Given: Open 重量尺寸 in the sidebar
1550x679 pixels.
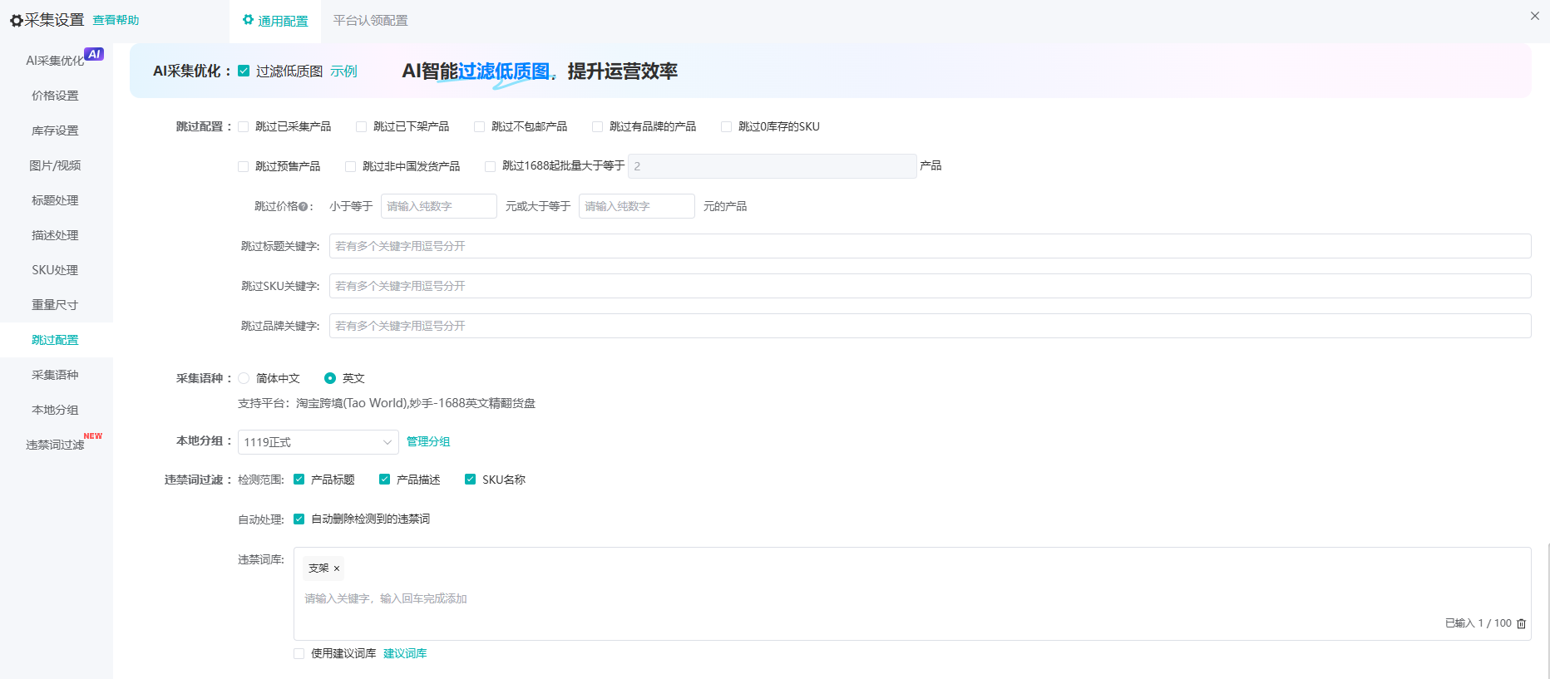Looking at the screenshot, I should click(57, 305).
